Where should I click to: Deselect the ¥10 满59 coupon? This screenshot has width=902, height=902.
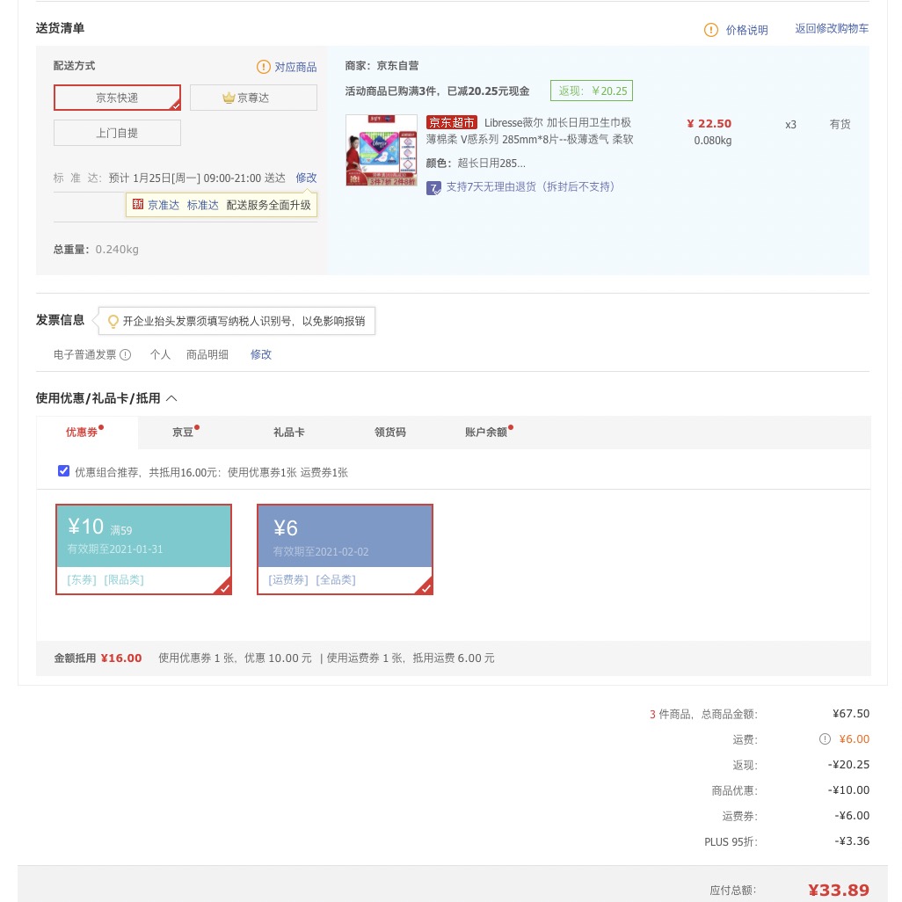(x=144, y=549)
